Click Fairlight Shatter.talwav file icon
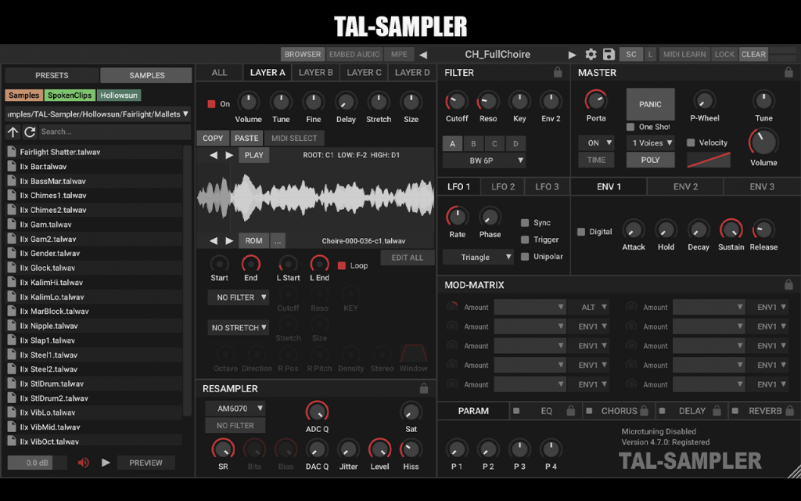 (12, 152)
